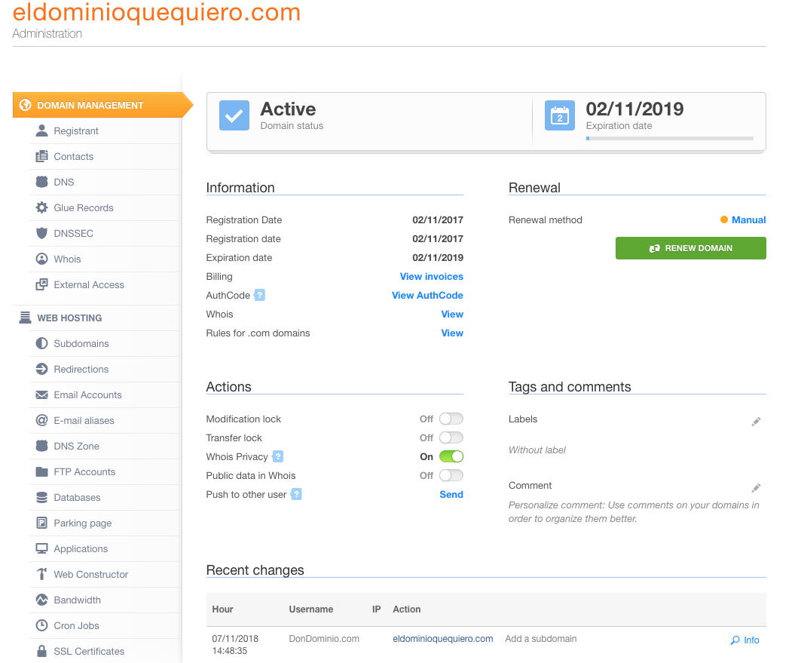Screen dimensions: 795x663
Task: Open the View invoices link
Action: 432,276
